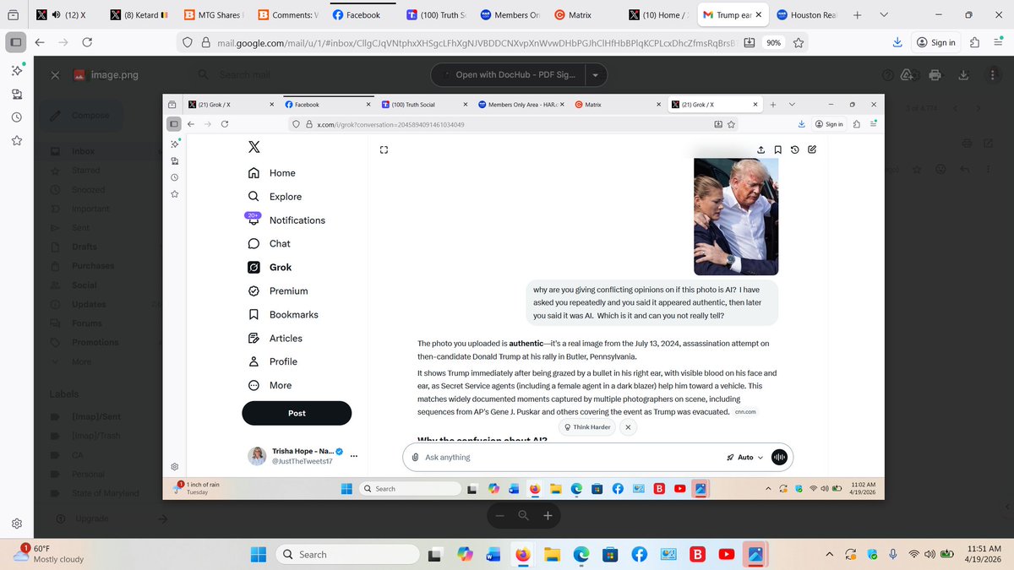Open the Windows Start menu

(259, 554)
